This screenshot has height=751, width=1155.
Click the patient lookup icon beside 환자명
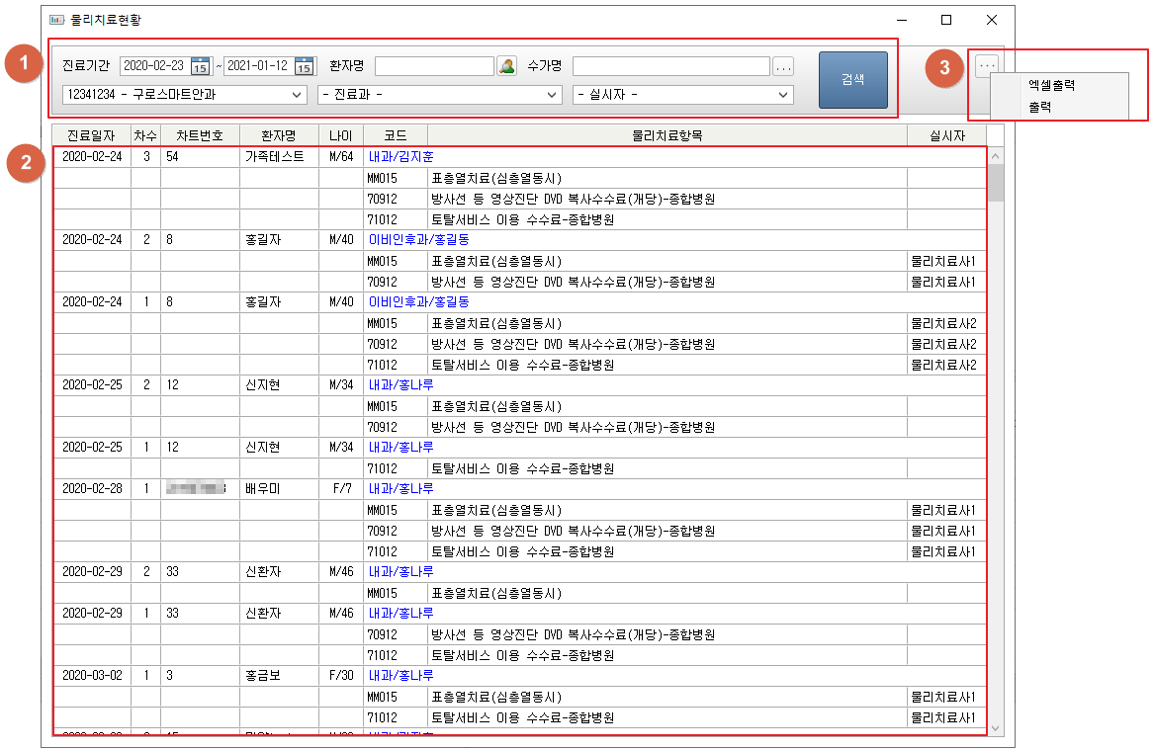tap(506, 66)
